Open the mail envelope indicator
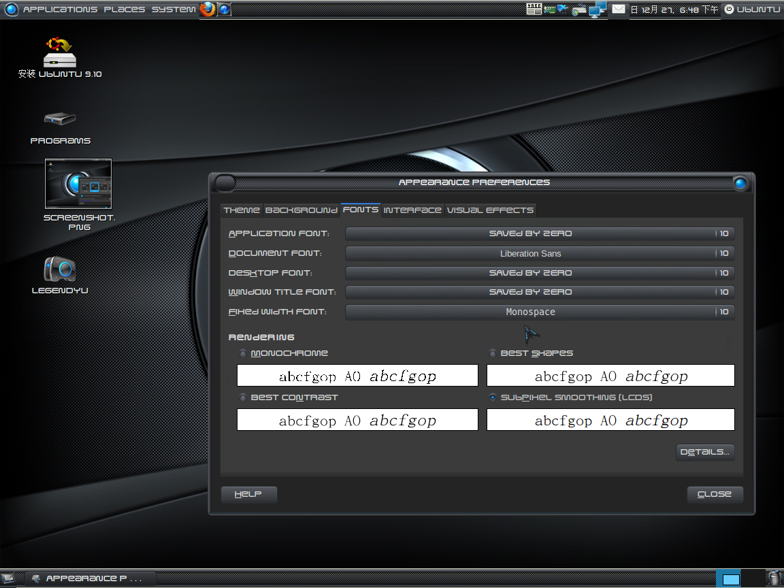 [x=618, y=9]
